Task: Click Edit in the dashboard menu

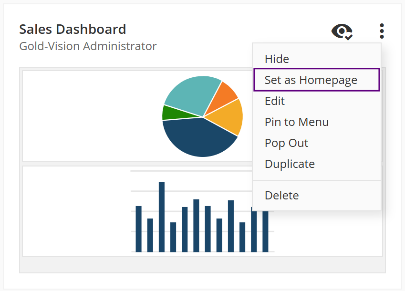Action: coord(274,101)
